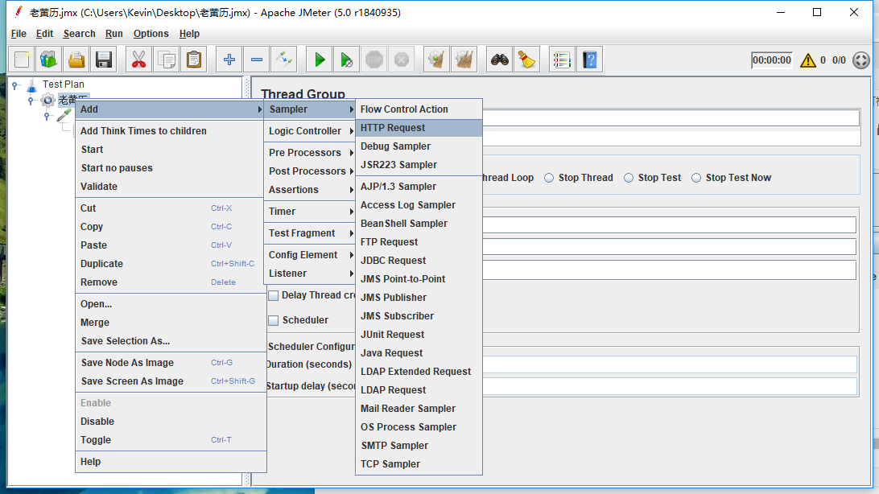
Task: Select TCP Sampler menu item
Action: (x=419, y=463)
